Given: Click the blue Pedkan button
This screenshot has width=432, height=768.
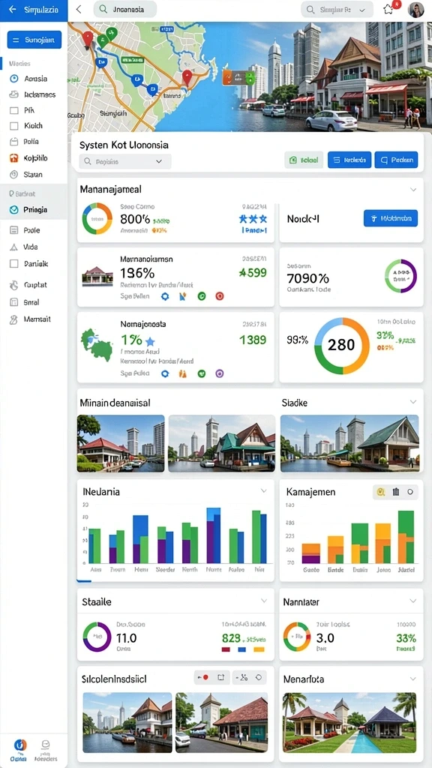Looking at the screenshot, I should [x=396, y=160].
